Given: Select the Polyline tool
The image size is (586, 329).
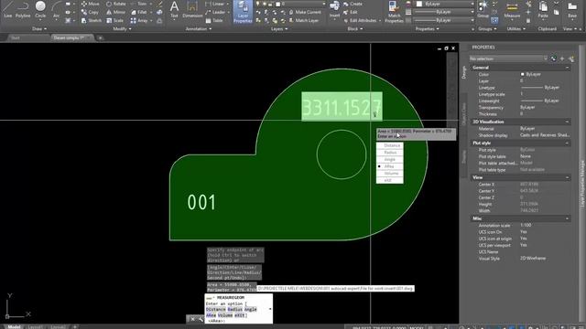Looking at the screenshot, I should coord(23,9).
